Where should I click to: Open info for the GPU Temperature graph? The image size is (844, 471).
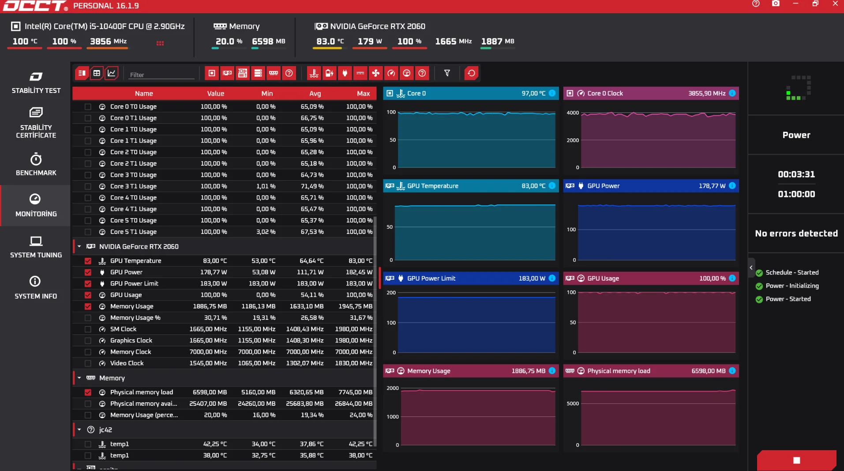pos(552,186)
